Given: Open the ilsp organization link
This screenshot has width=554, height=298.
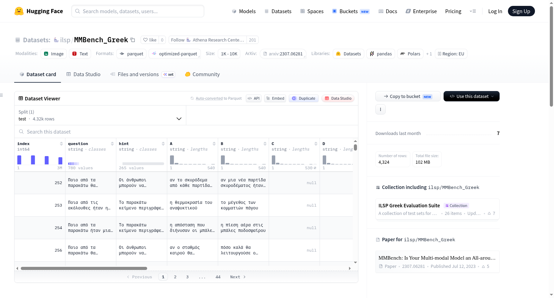Looking at the screenshot, I should [x=65, y=40].
